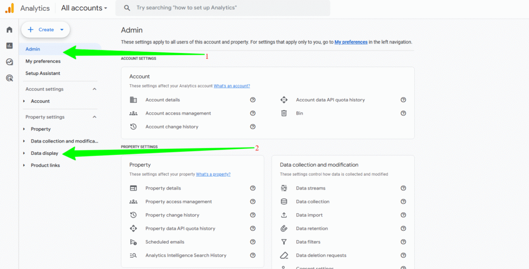
Task: Select My preferences in left navigation
Action: 43,61
